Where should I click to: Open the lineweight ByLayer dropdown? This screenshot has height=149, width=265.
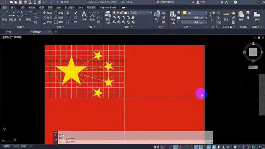click(x=194, y=18)
